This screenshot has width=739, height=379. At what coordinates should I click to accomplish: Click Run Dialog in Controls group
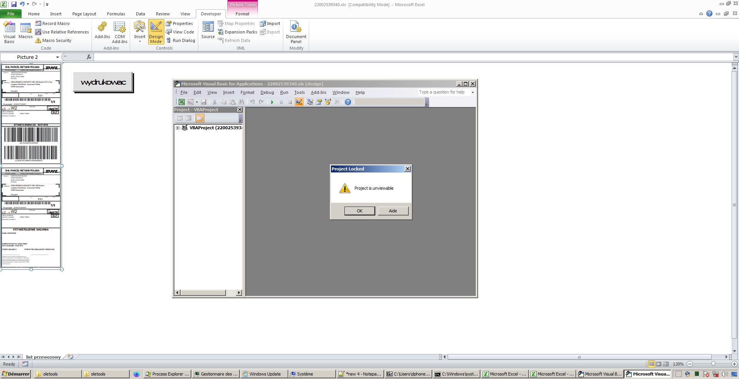pyautogui.click(x=181, y=40)
